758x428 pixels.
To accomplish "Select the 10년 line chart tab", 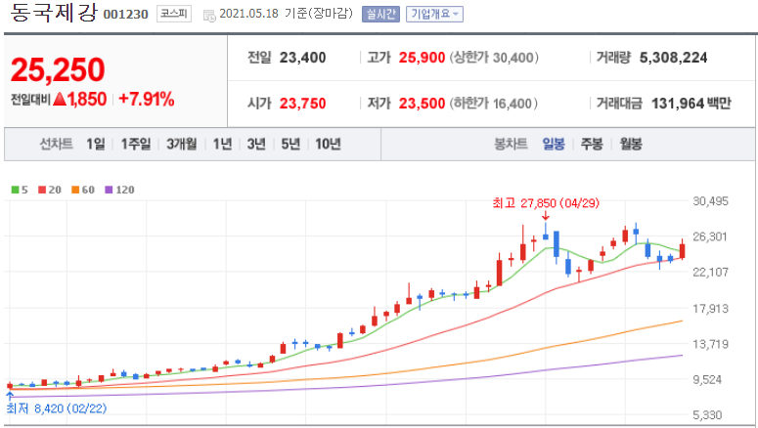I will (x=329, y=144).
